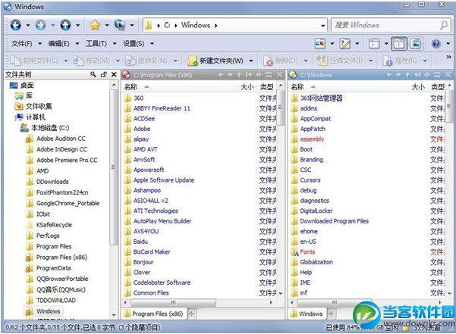Close the Program Files (x86) pane

tap(280, 75)
